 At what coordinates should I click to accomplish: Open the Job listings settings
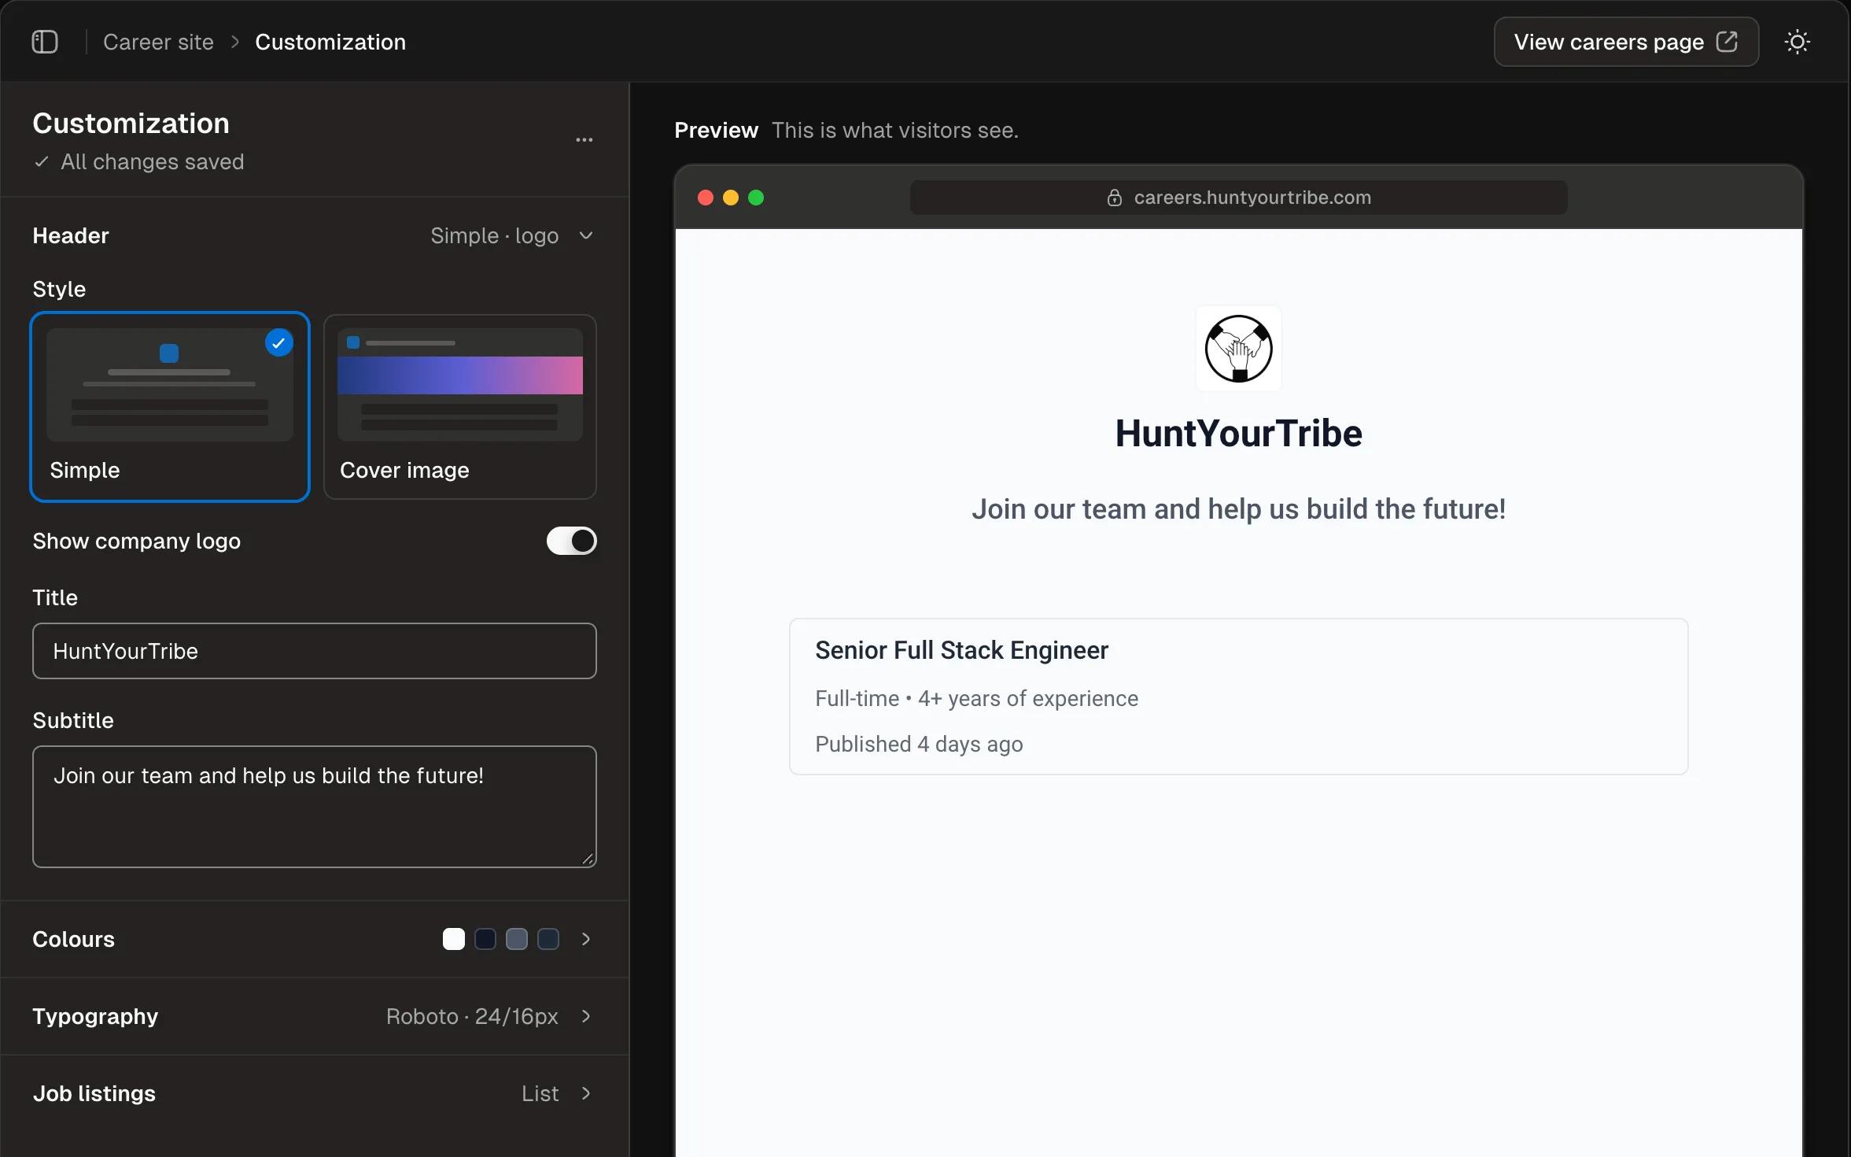click(x=315, y=1093)
